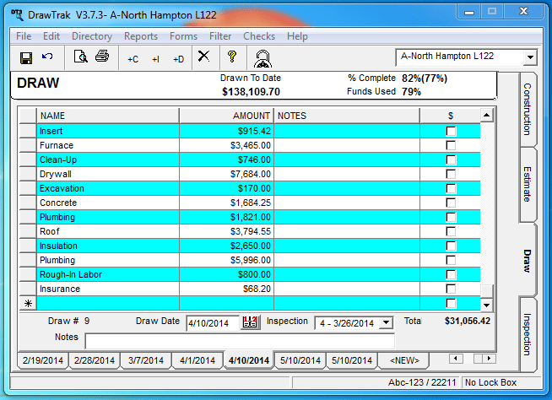
Task: Check the $ box for Insurance row
Action: coord(451,289)
